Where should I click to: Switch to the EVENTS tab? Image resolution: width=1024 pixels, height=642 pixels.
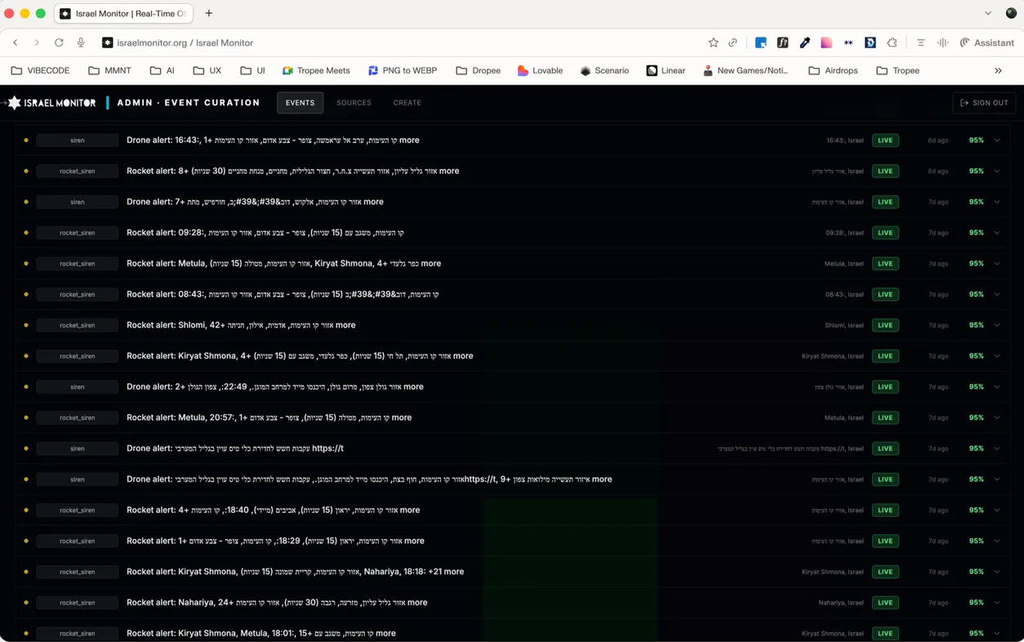(x=300, y=103)
